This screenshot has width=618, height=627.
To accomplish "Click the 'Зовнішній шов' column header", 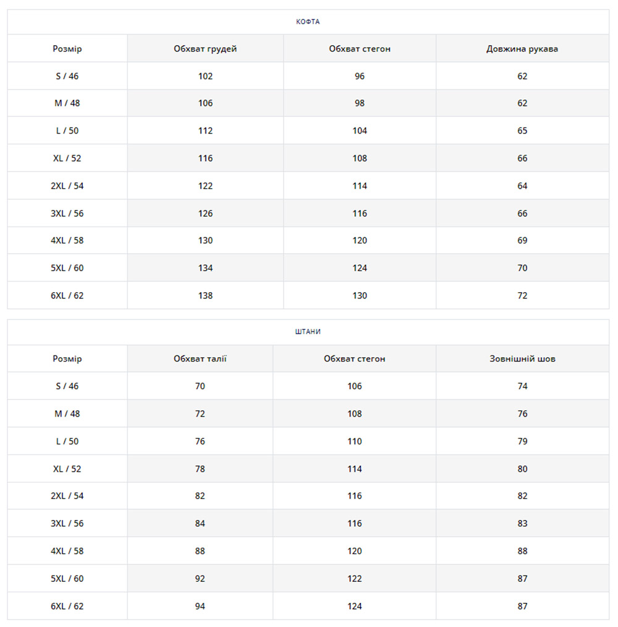I will pyautogui.click(x=522, y=359).
